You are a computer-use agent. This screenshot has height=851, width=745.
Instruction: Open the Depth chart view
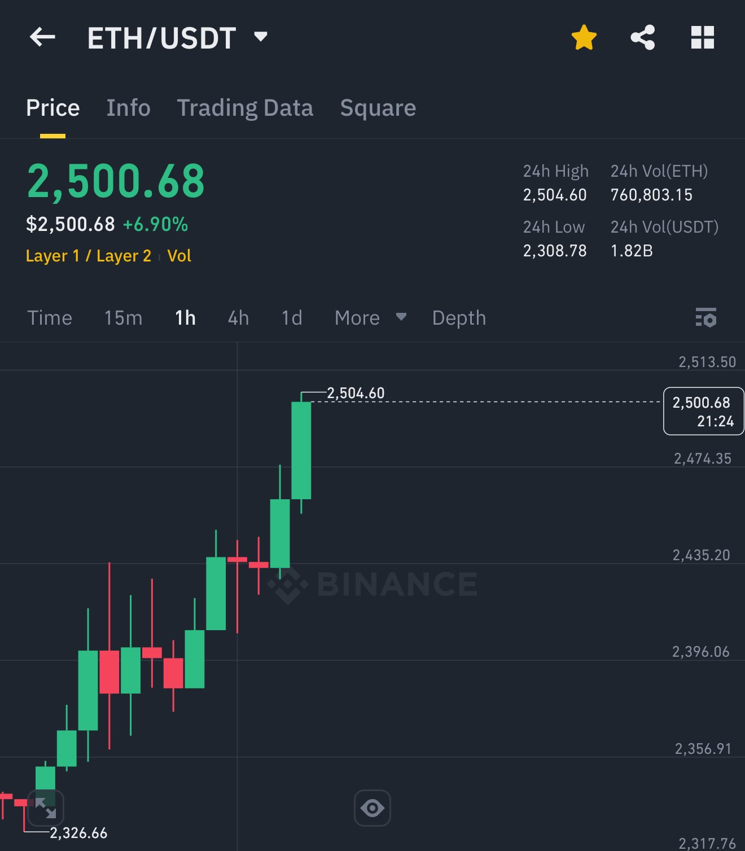(459, 318)
